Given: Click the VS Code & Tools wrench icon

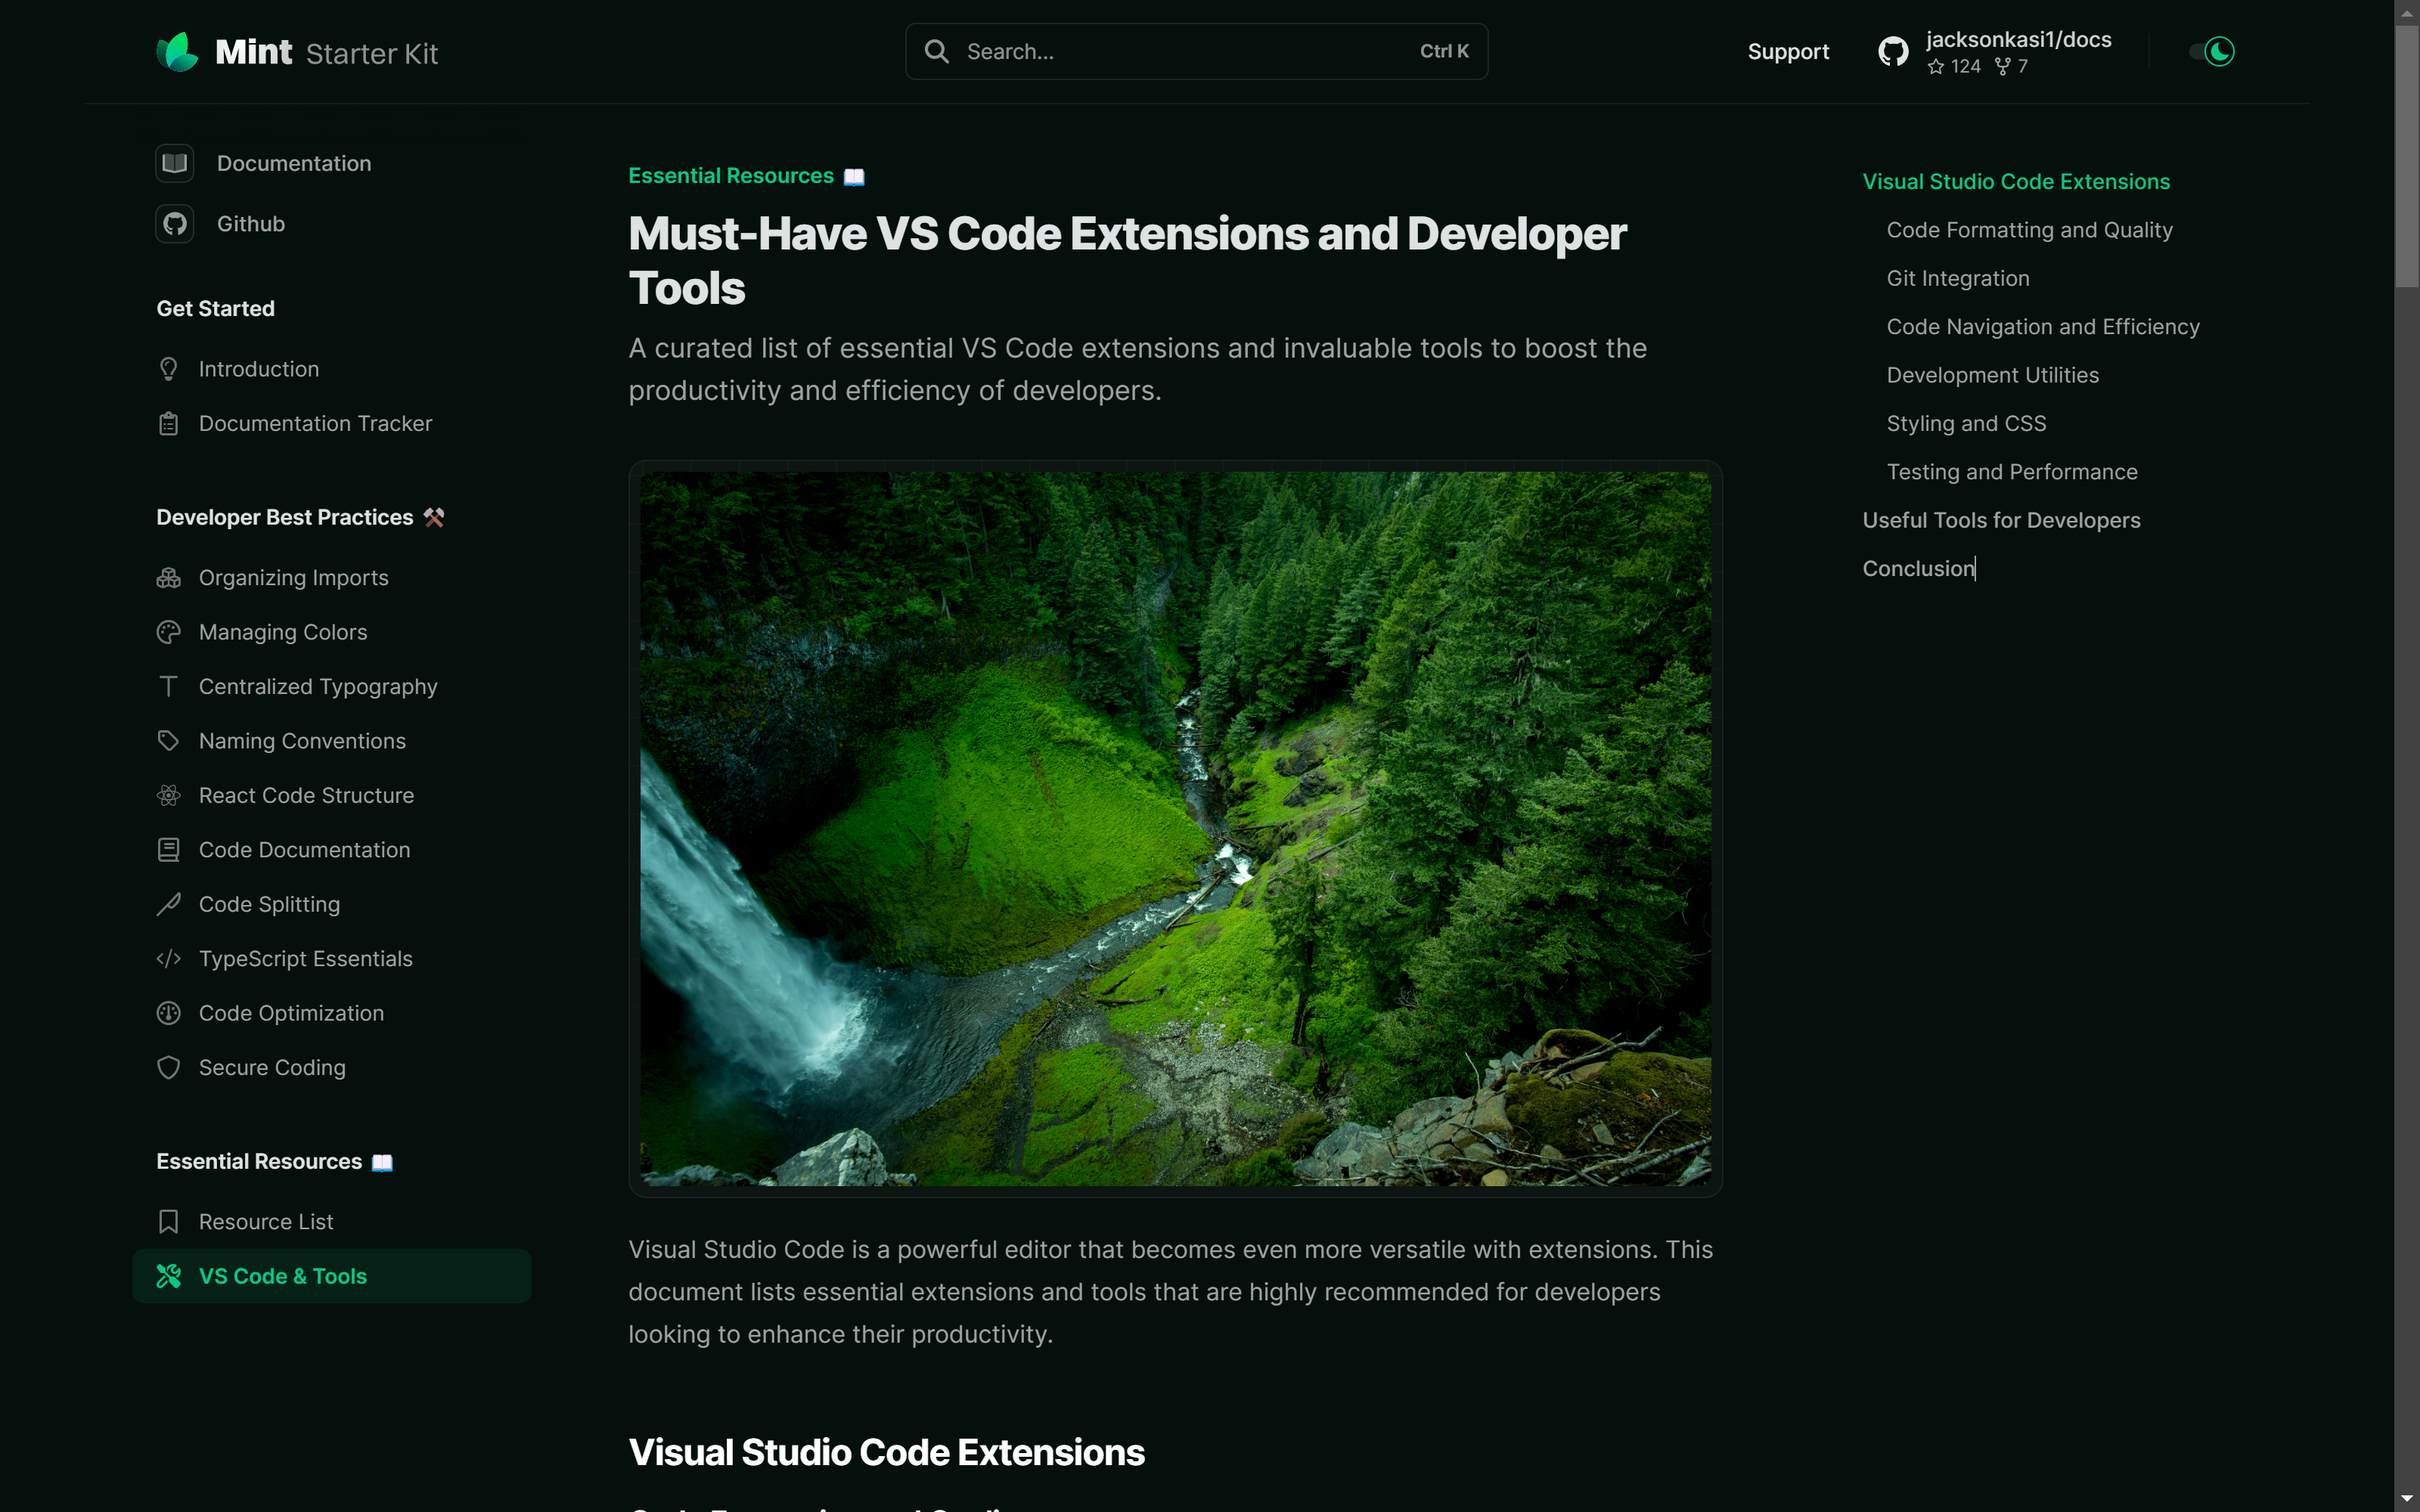Looking at the screenshot, I should coord(169,1276).
